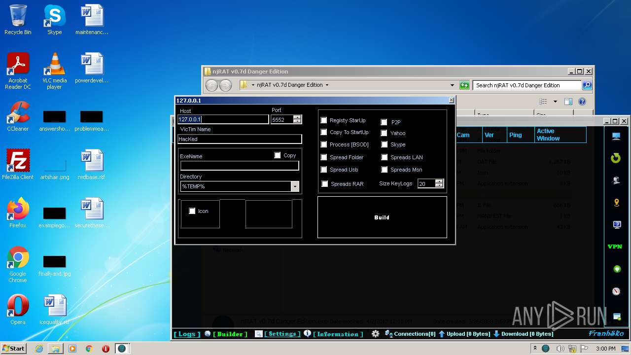This screenshot has width=631, height=355.
Task: Click the green refresh arrow sidebar icon
Action: tap(616, 158)
